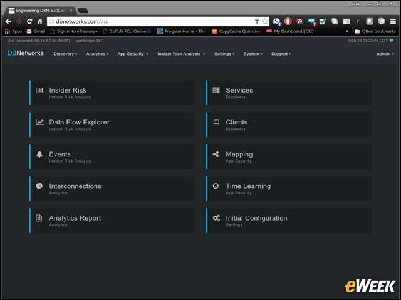This screenshot has width=401, height=300.
Task: Expand the Discovery dropdown menu
Action: pyautogui.click(x=65, y=54)
